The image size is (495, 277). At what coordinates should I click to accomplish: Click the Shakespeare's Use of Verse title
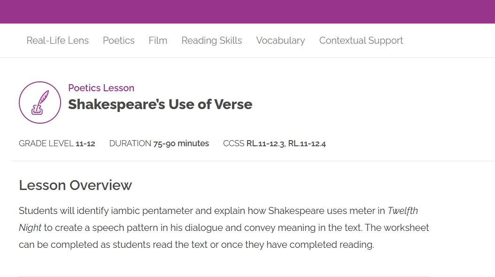click(x=160, y=104)
